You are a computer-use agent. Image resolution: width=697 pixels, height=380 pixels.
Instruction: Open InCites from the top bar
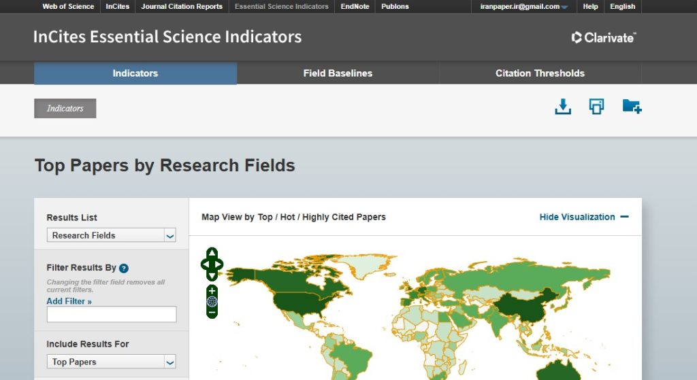point(117,7)
